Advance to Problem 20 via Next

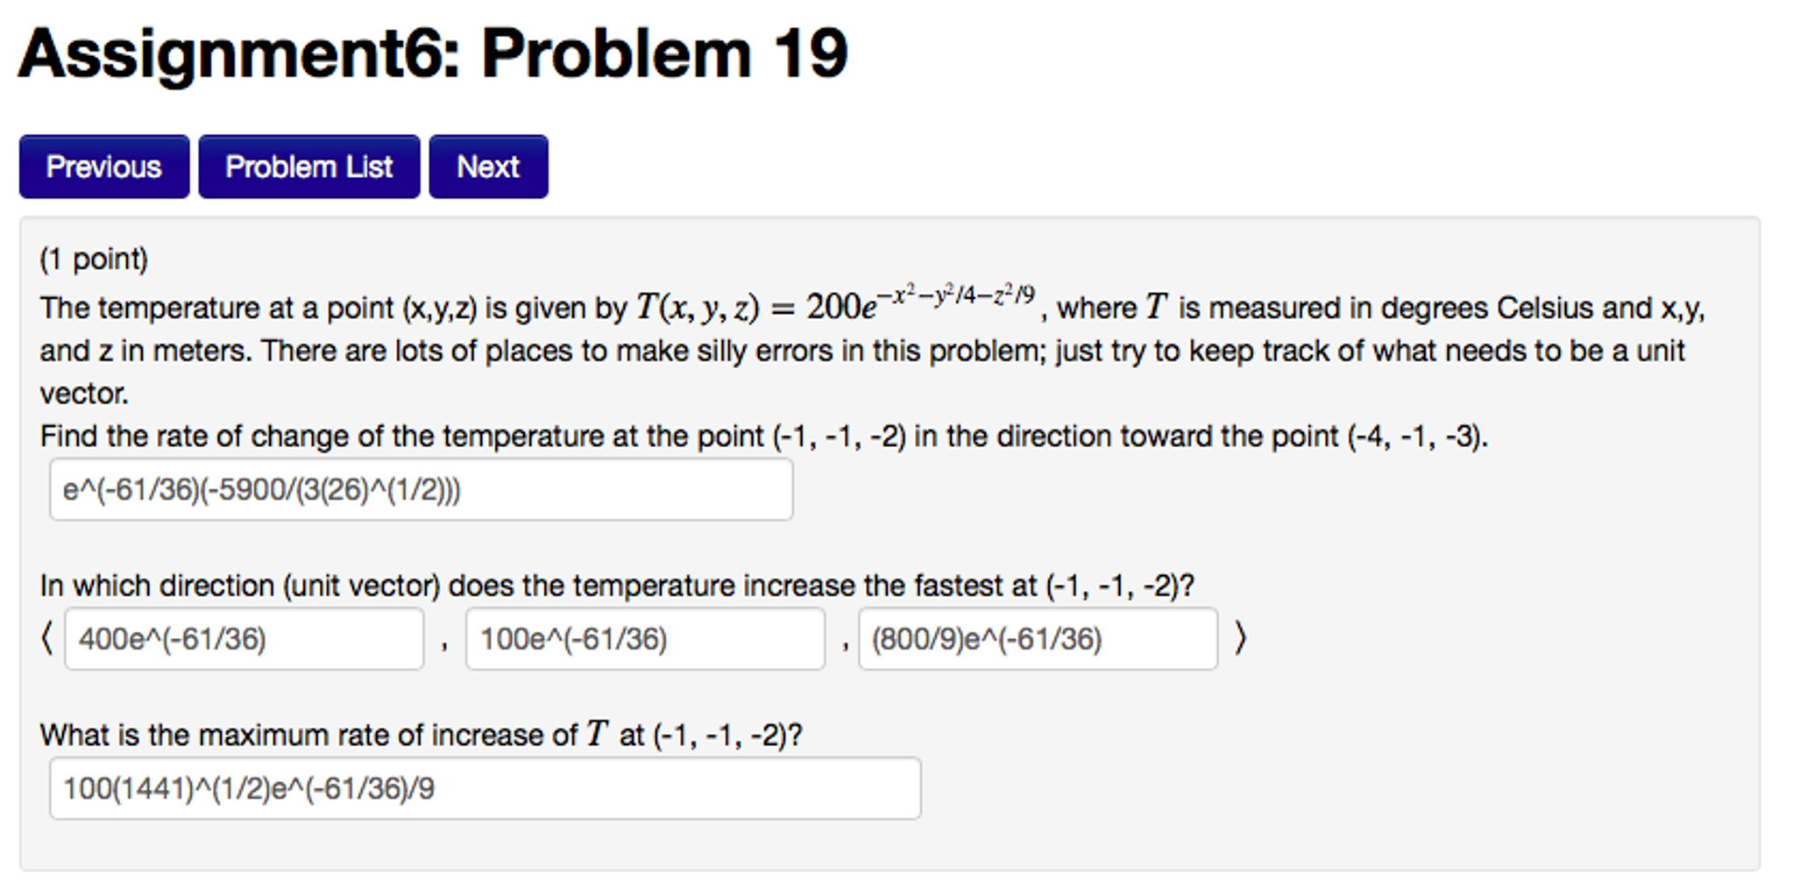pos(488,167)
